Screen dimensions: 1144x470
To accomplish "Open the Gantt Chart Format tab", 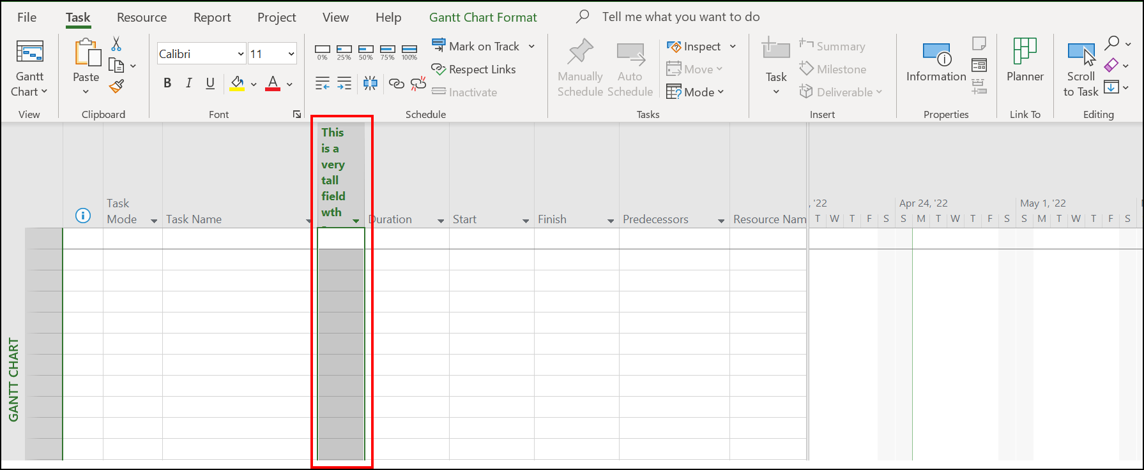I will click(x=483, y=17).
